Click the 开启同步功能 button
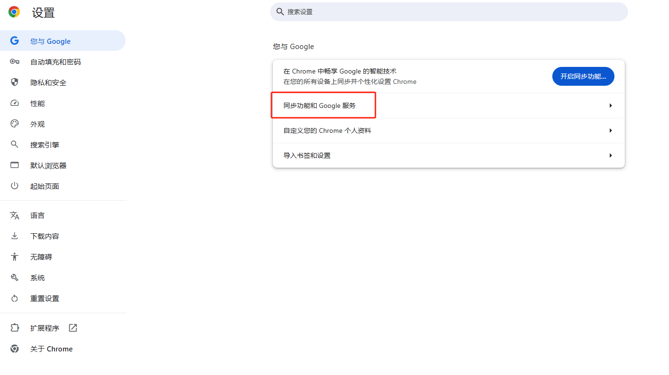 point(583,76)
